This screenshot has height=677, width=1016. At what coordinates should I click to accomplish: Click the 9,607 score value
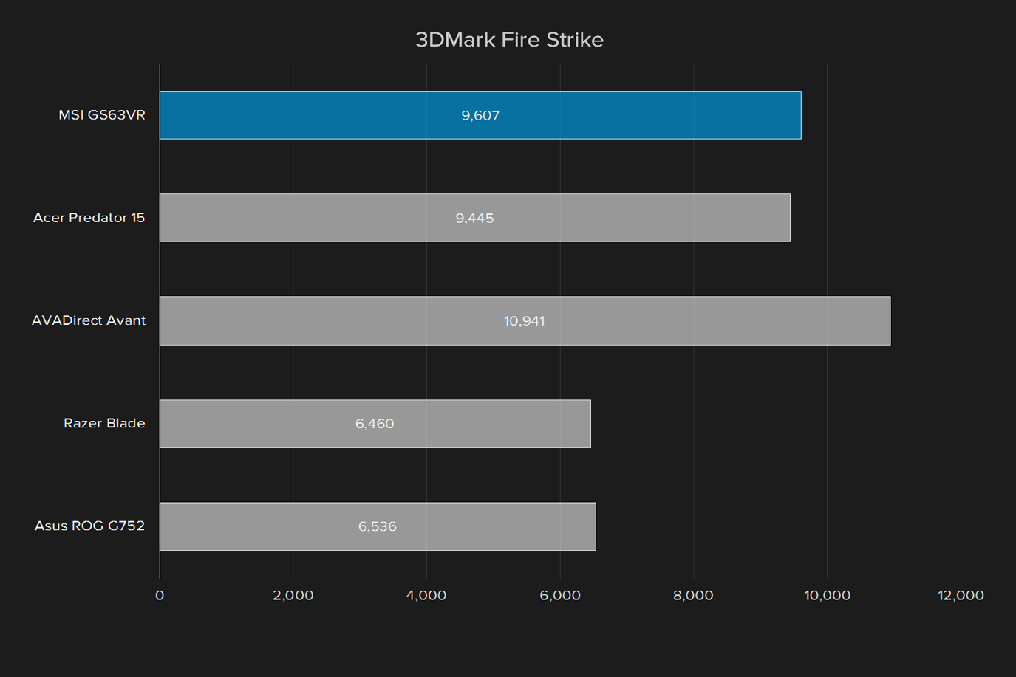coord(480,115)
